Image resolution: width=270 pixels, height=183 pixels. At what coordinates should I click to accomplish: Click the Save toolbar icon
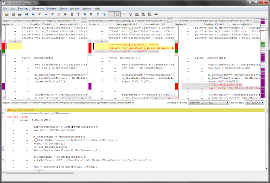[x=13, y=14]
